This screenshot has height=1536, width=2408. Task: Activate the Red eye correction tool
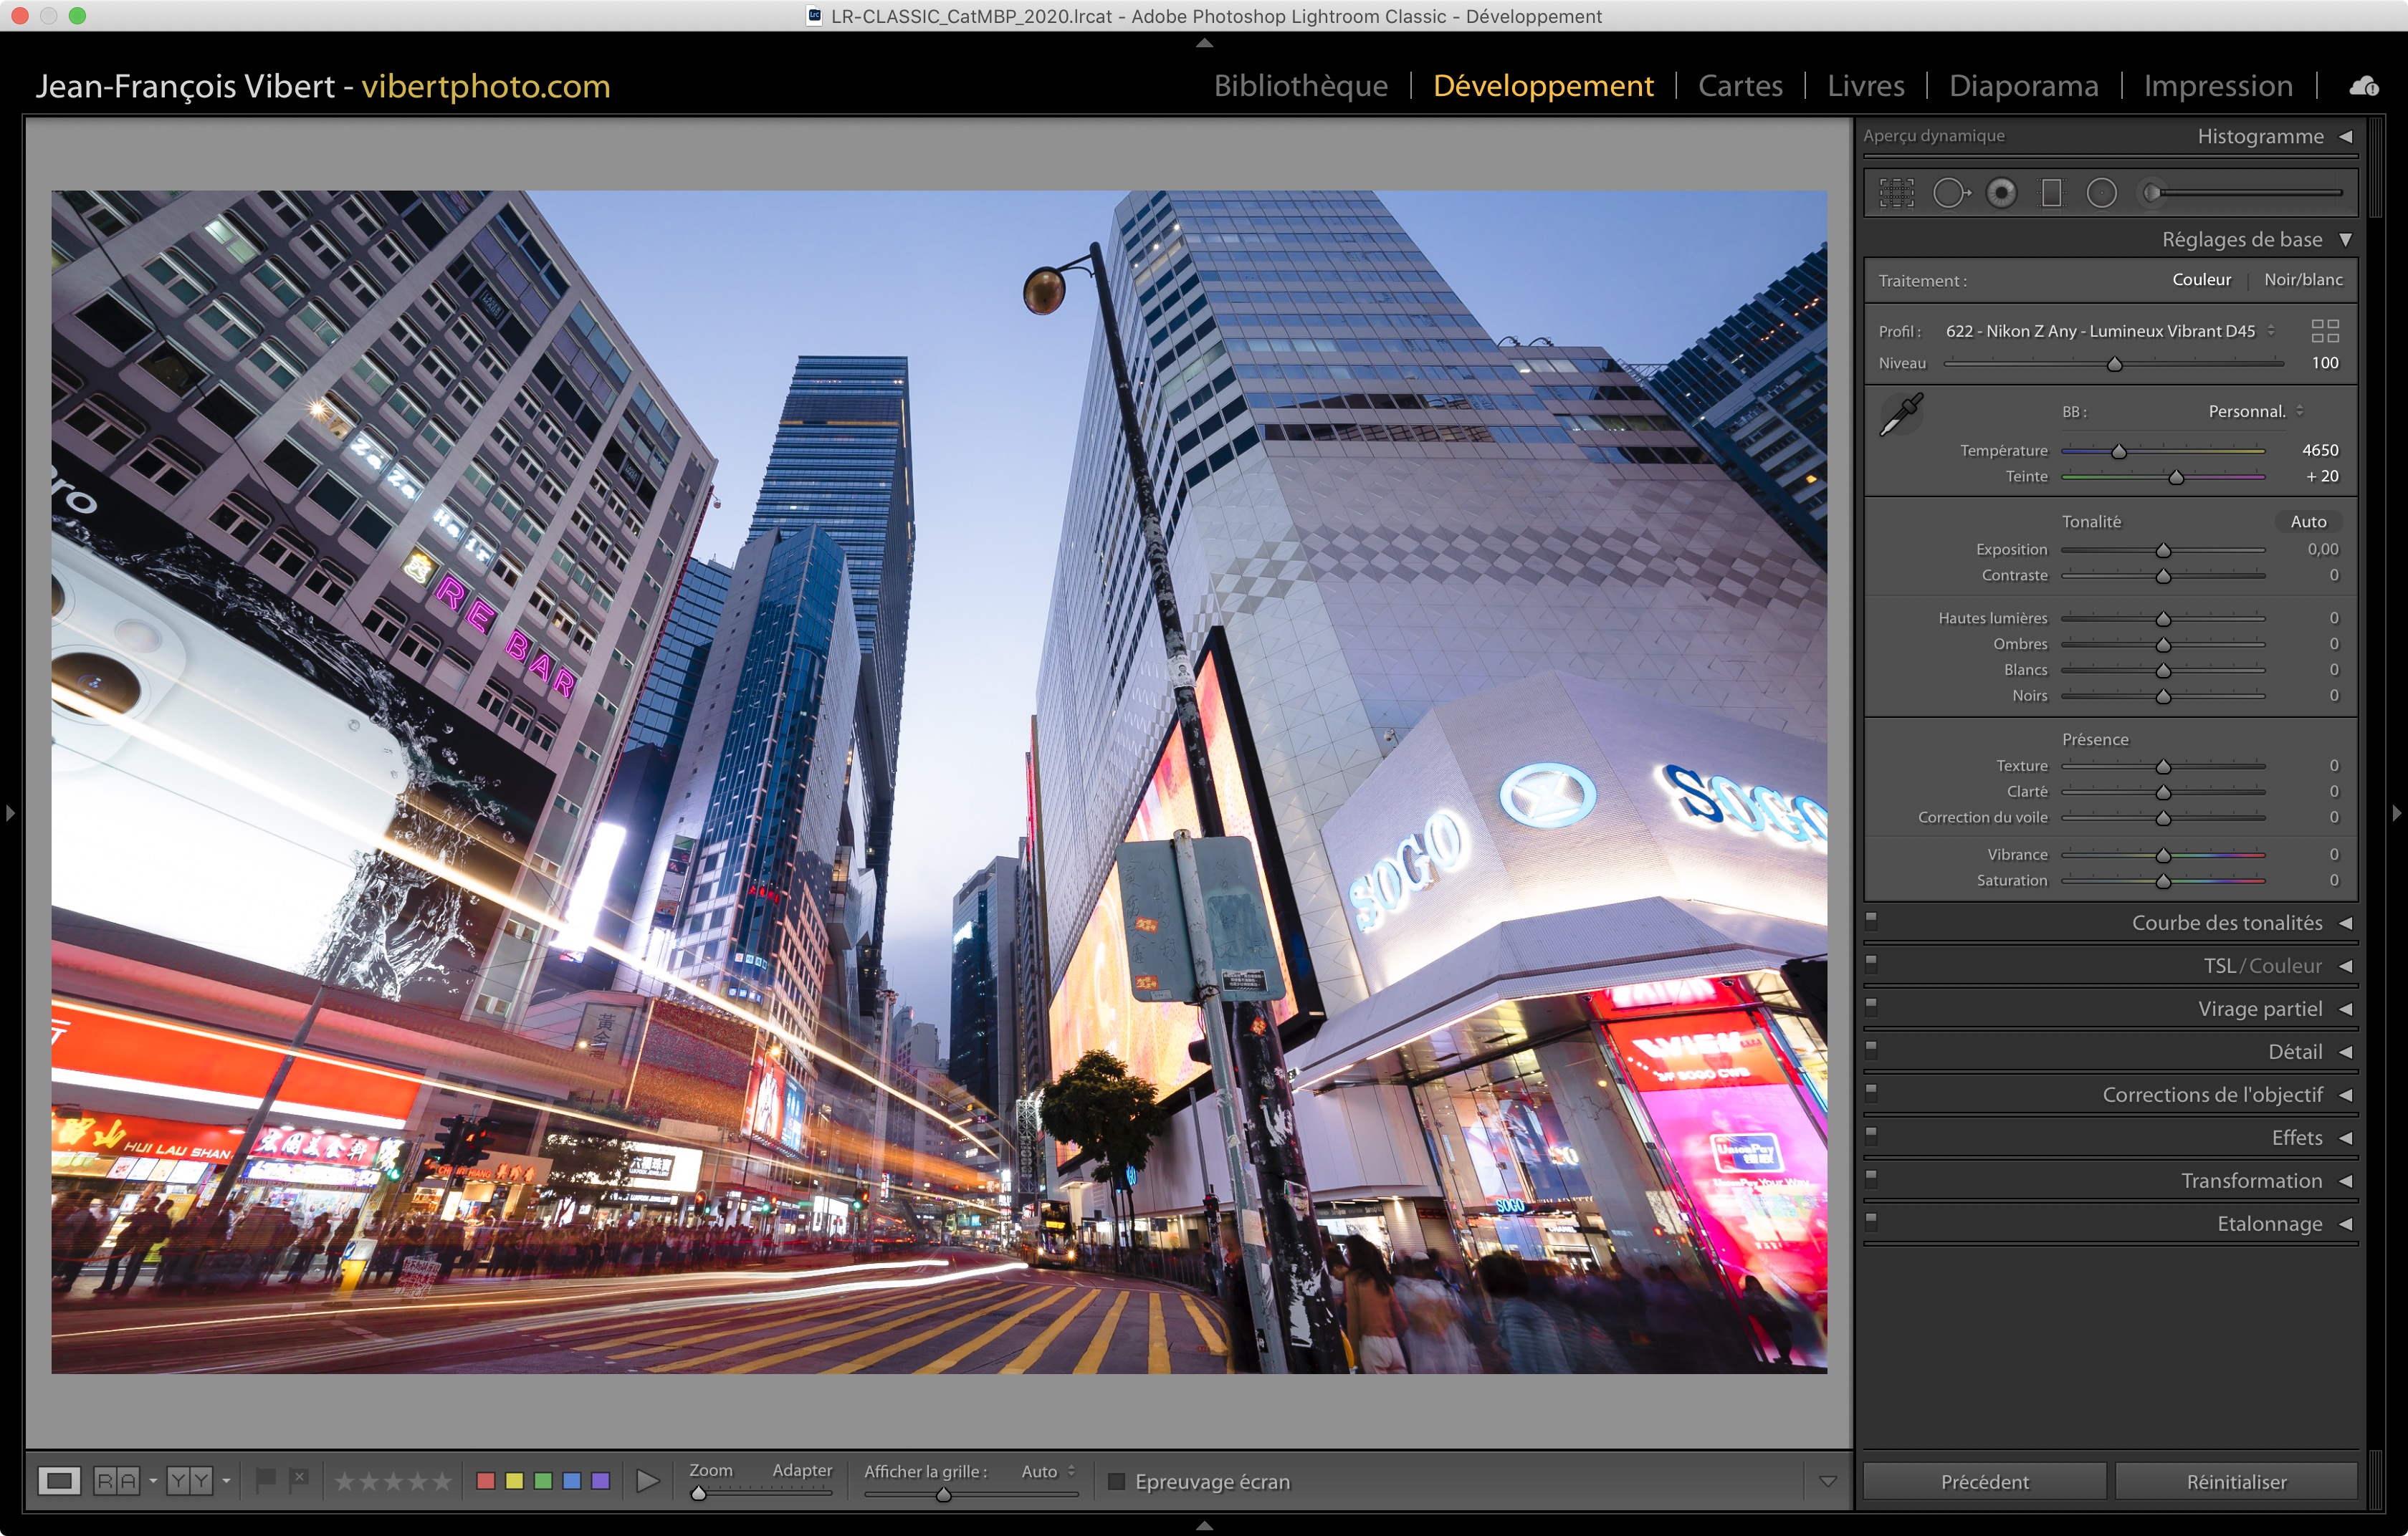[2001, 193]
